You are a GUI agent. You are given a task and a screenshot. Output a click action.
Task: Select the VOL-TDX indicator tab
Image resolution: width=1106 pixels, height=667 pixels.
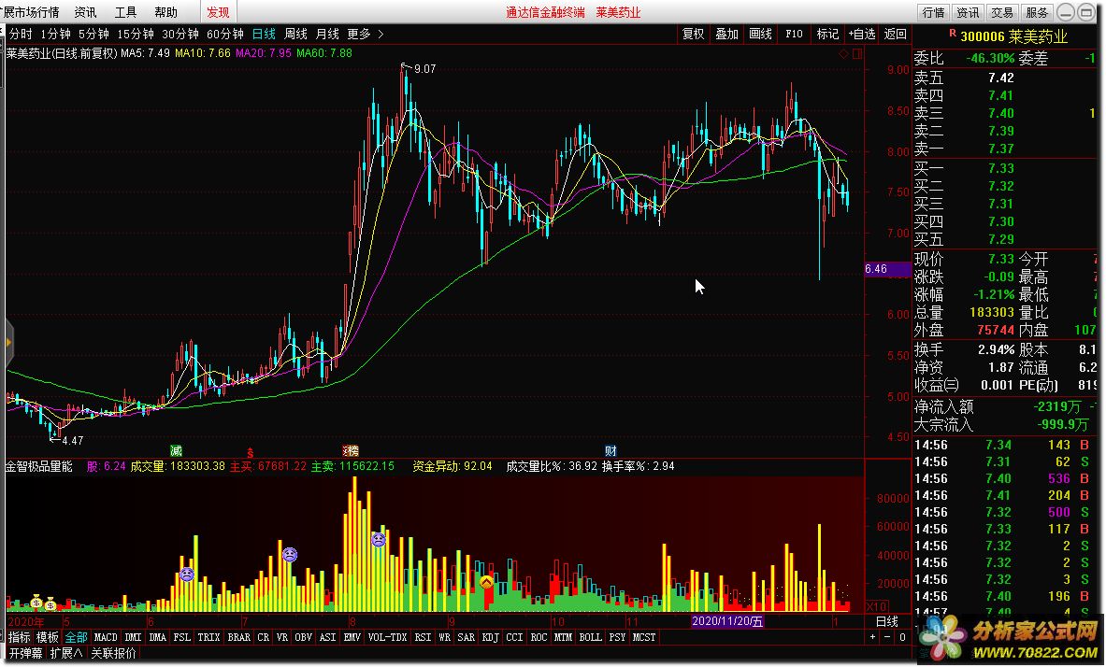pyautogui.click(x=387, y=637)
